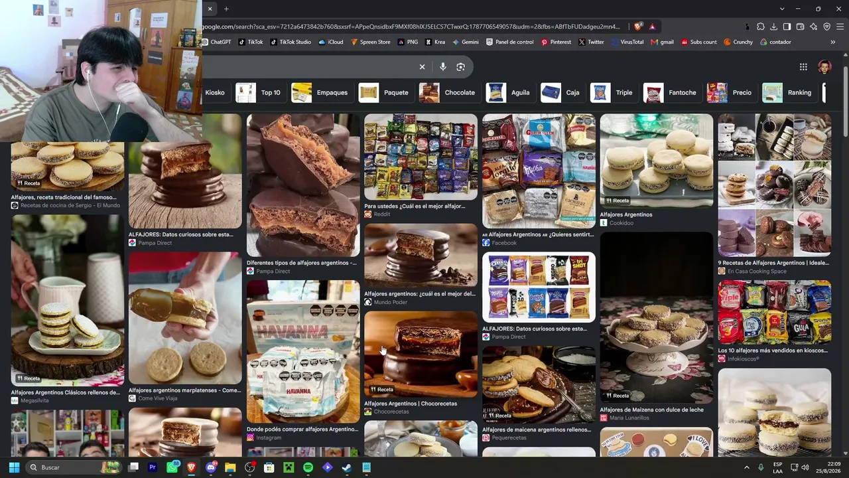Open Task View on the taskbar
Screen dimensions: 849x478
tap(133, 467)
